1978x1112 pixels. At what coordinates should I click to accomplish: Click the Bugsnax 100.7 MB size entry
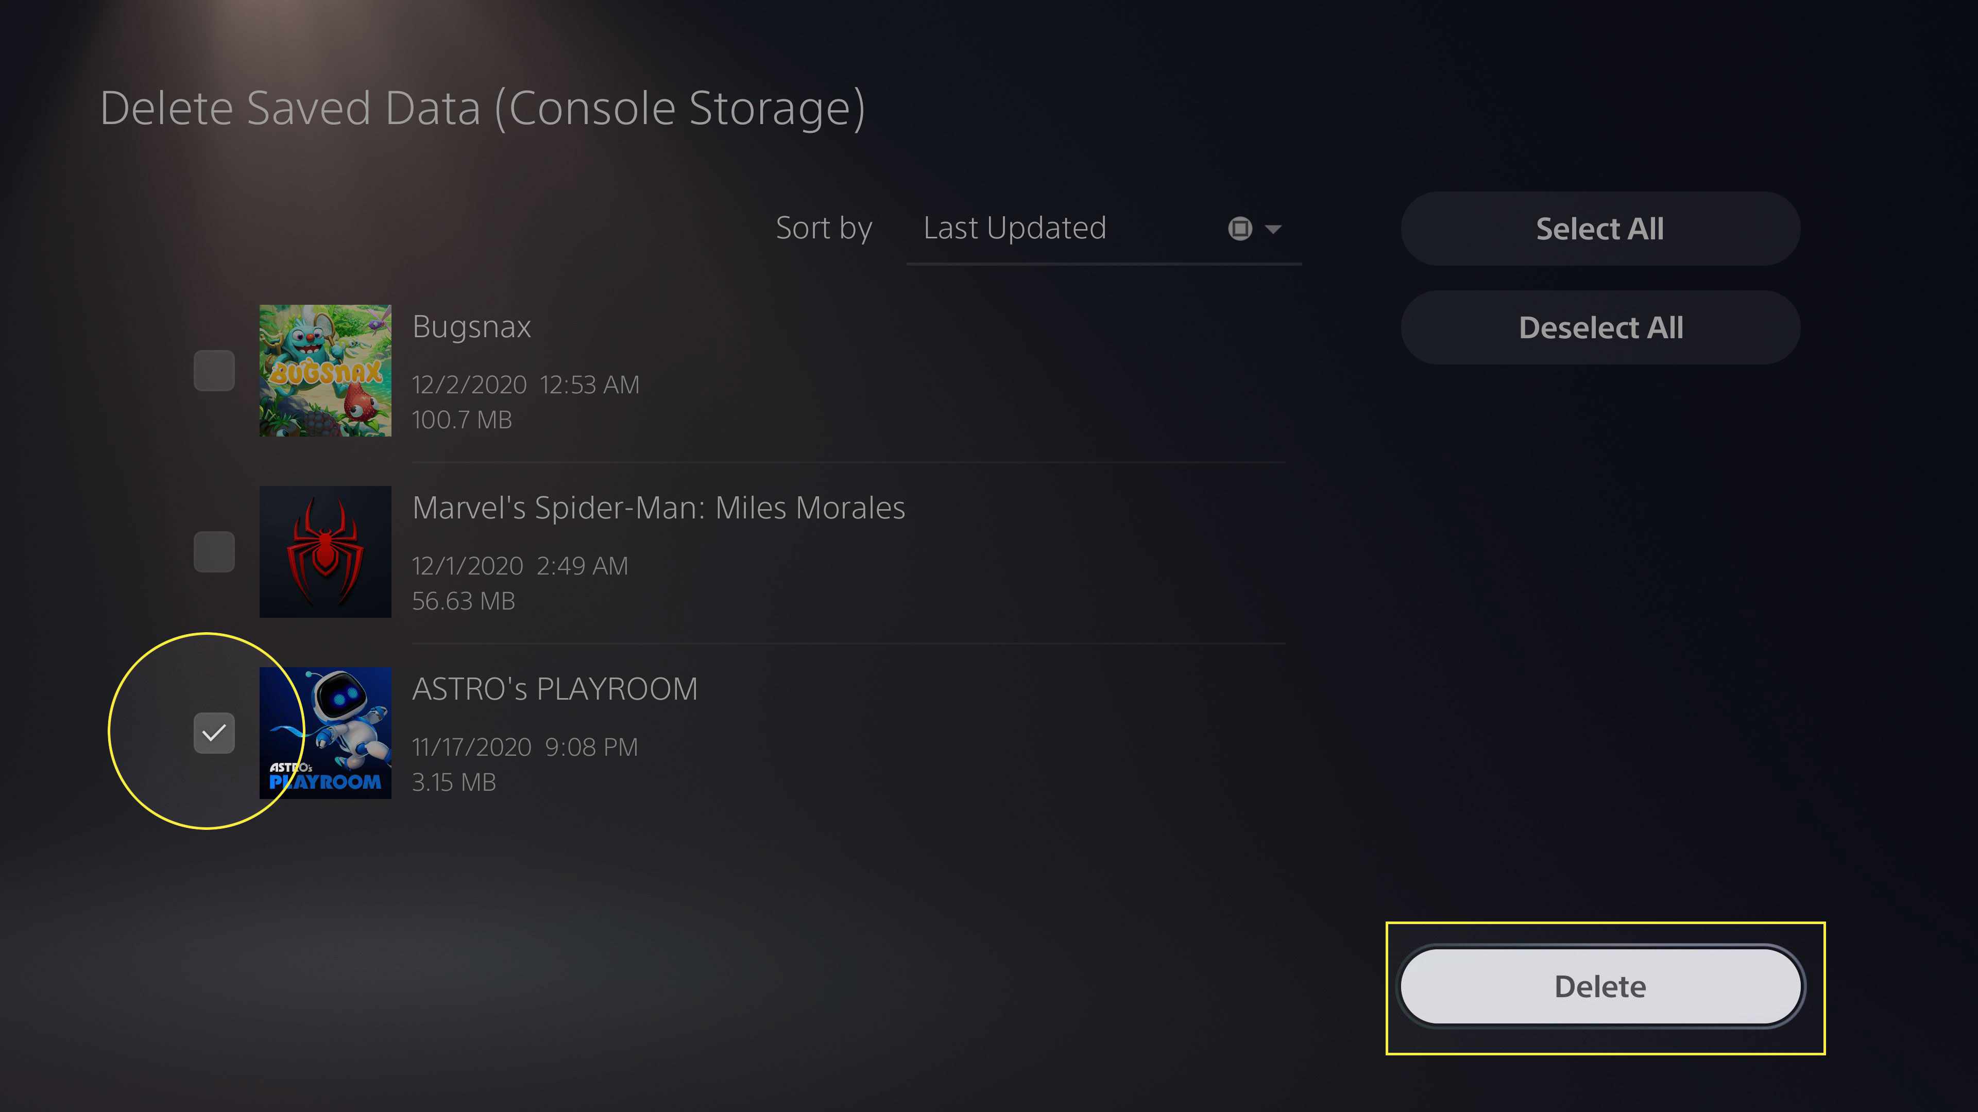(462, 420)
